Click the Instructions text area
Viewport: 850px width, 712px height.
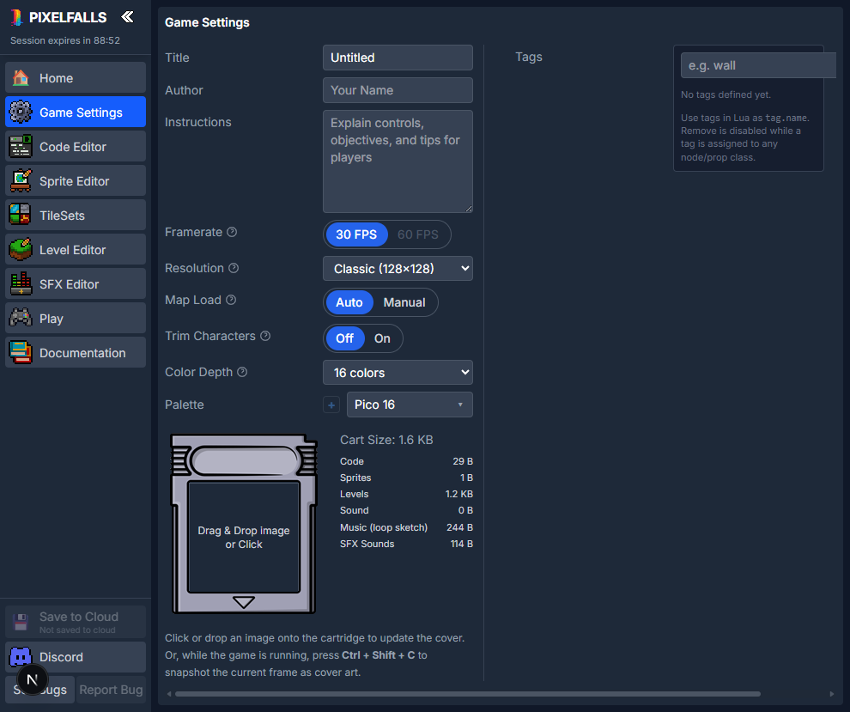pos(398,161)
